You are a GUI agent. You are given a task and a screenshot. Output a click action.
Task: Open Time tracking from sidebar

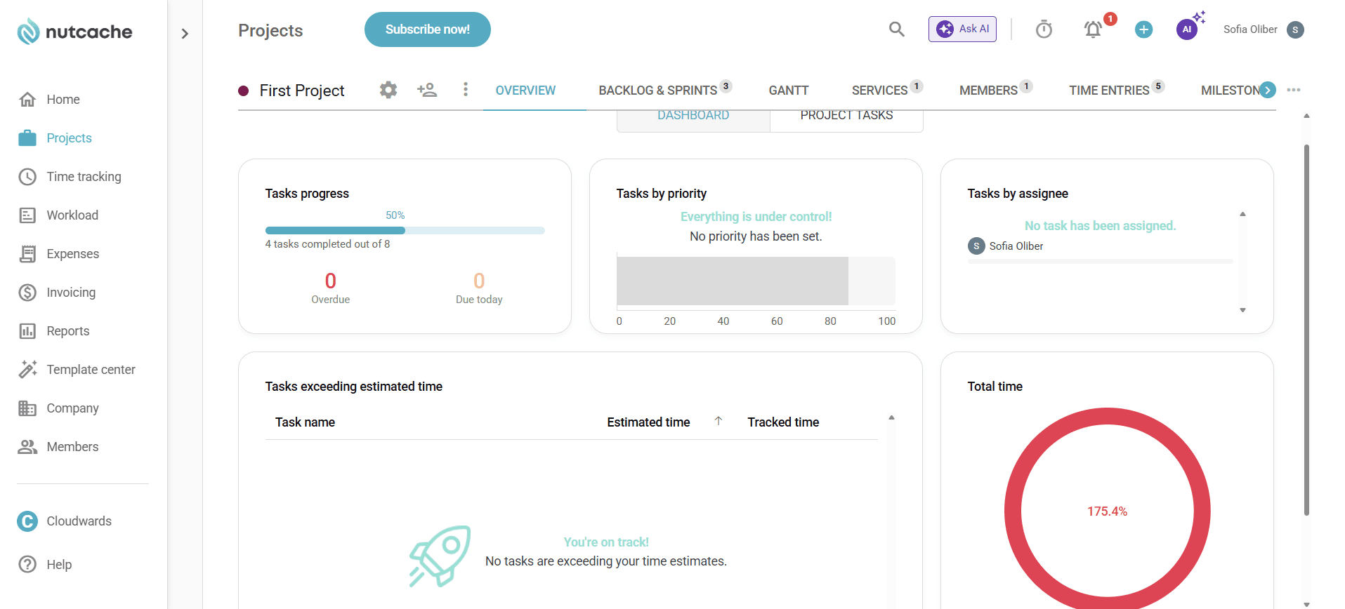click(x=84, y=177)
